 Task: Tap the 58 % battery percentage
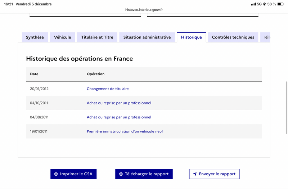point(272,4)
